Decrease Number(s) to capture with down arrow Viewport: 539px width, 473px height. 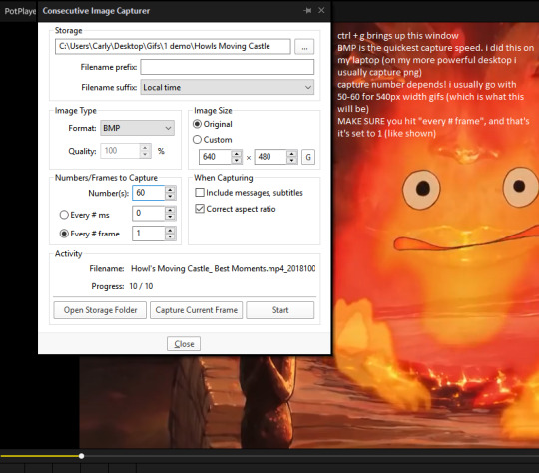tap(170, 197)
